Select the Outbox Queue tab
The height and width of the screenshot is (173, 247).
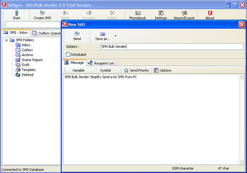[x=46, y=33]
